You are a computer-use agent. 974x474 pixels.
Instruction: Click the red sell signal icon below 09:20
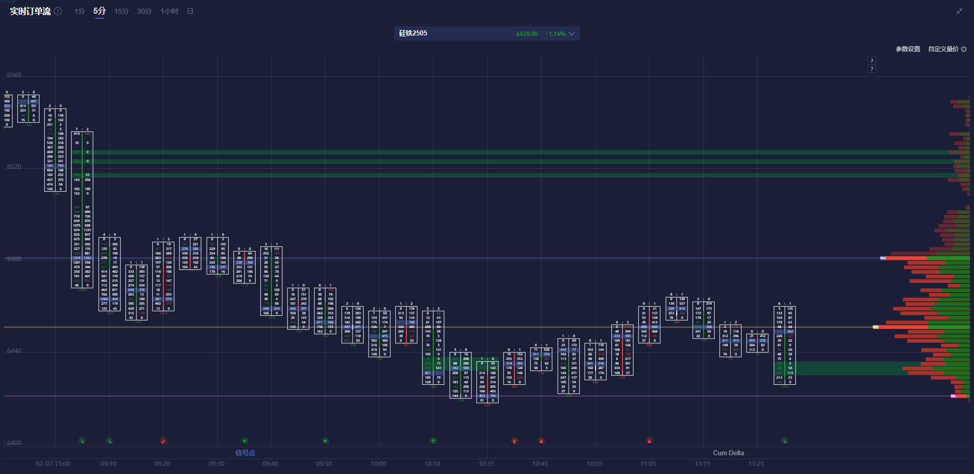pos(163,441)
